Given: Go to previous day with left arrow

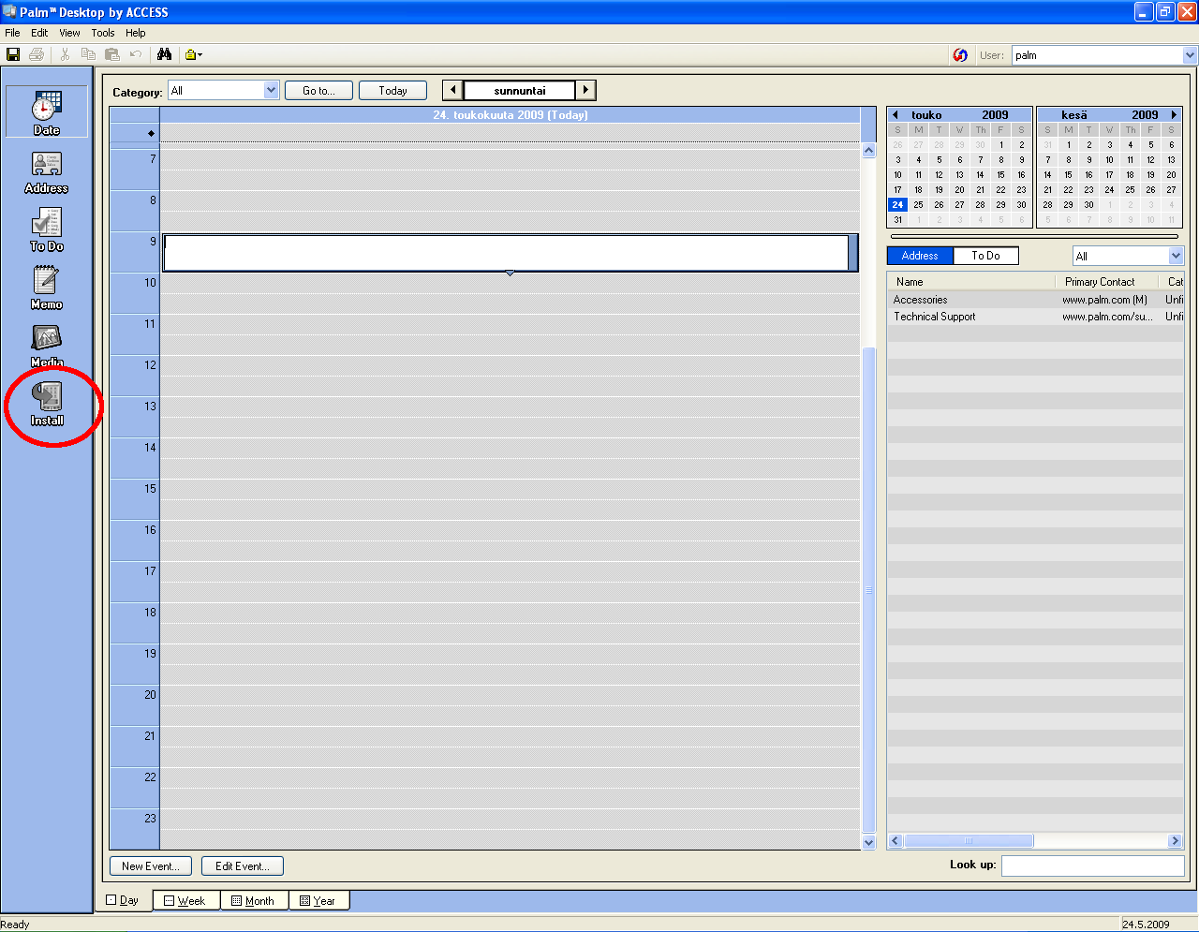Looking at the screenshot, I should (453, 90).
